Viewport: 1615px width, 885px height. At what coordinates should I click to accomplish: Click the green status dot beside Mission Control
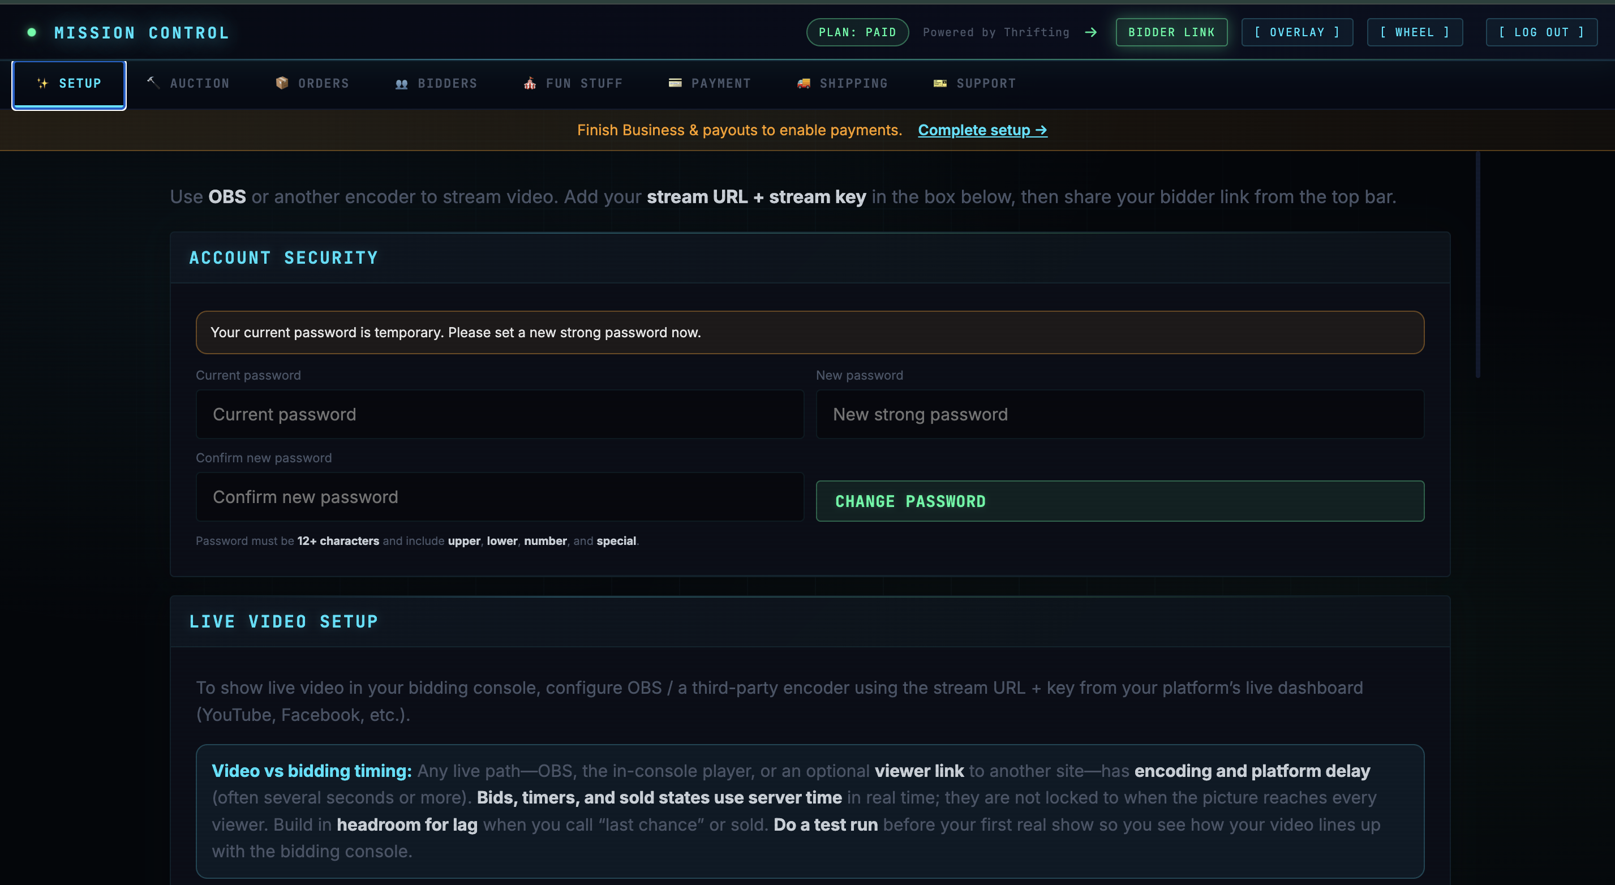coord(31,32)
